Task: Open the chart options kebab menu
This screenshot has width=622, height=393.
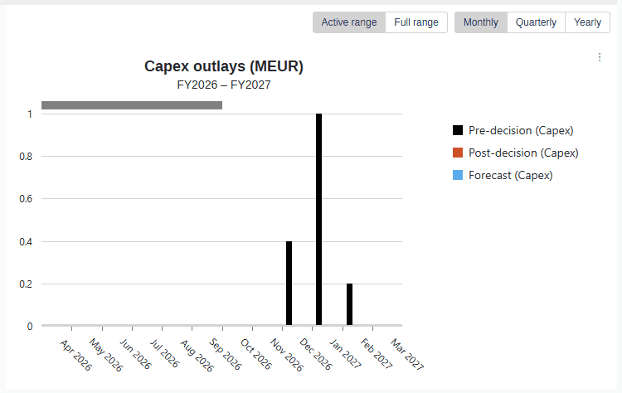Action: point(600,57)
